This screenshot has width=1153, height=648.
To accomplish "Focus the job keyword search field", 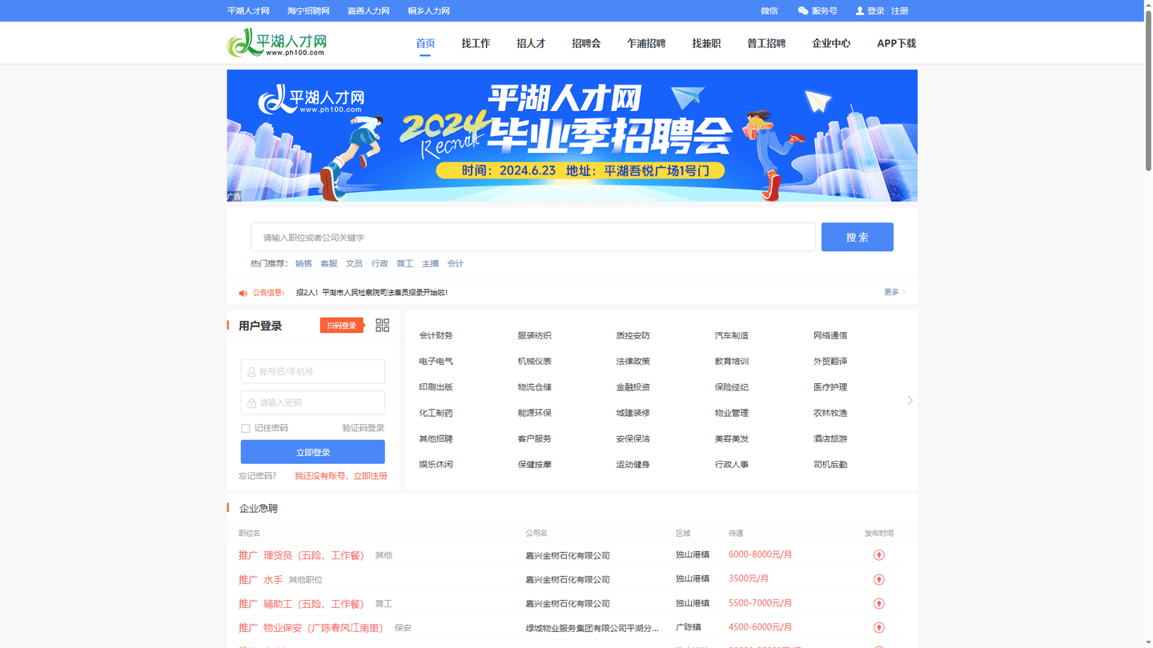I will point(533,237).
